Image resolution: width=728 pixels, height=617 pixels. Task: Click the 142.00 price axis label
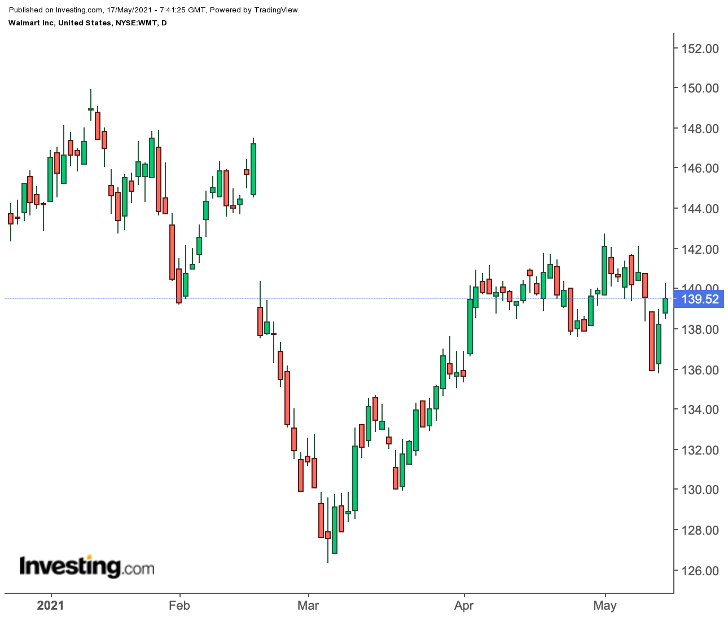tap(700, 249)
